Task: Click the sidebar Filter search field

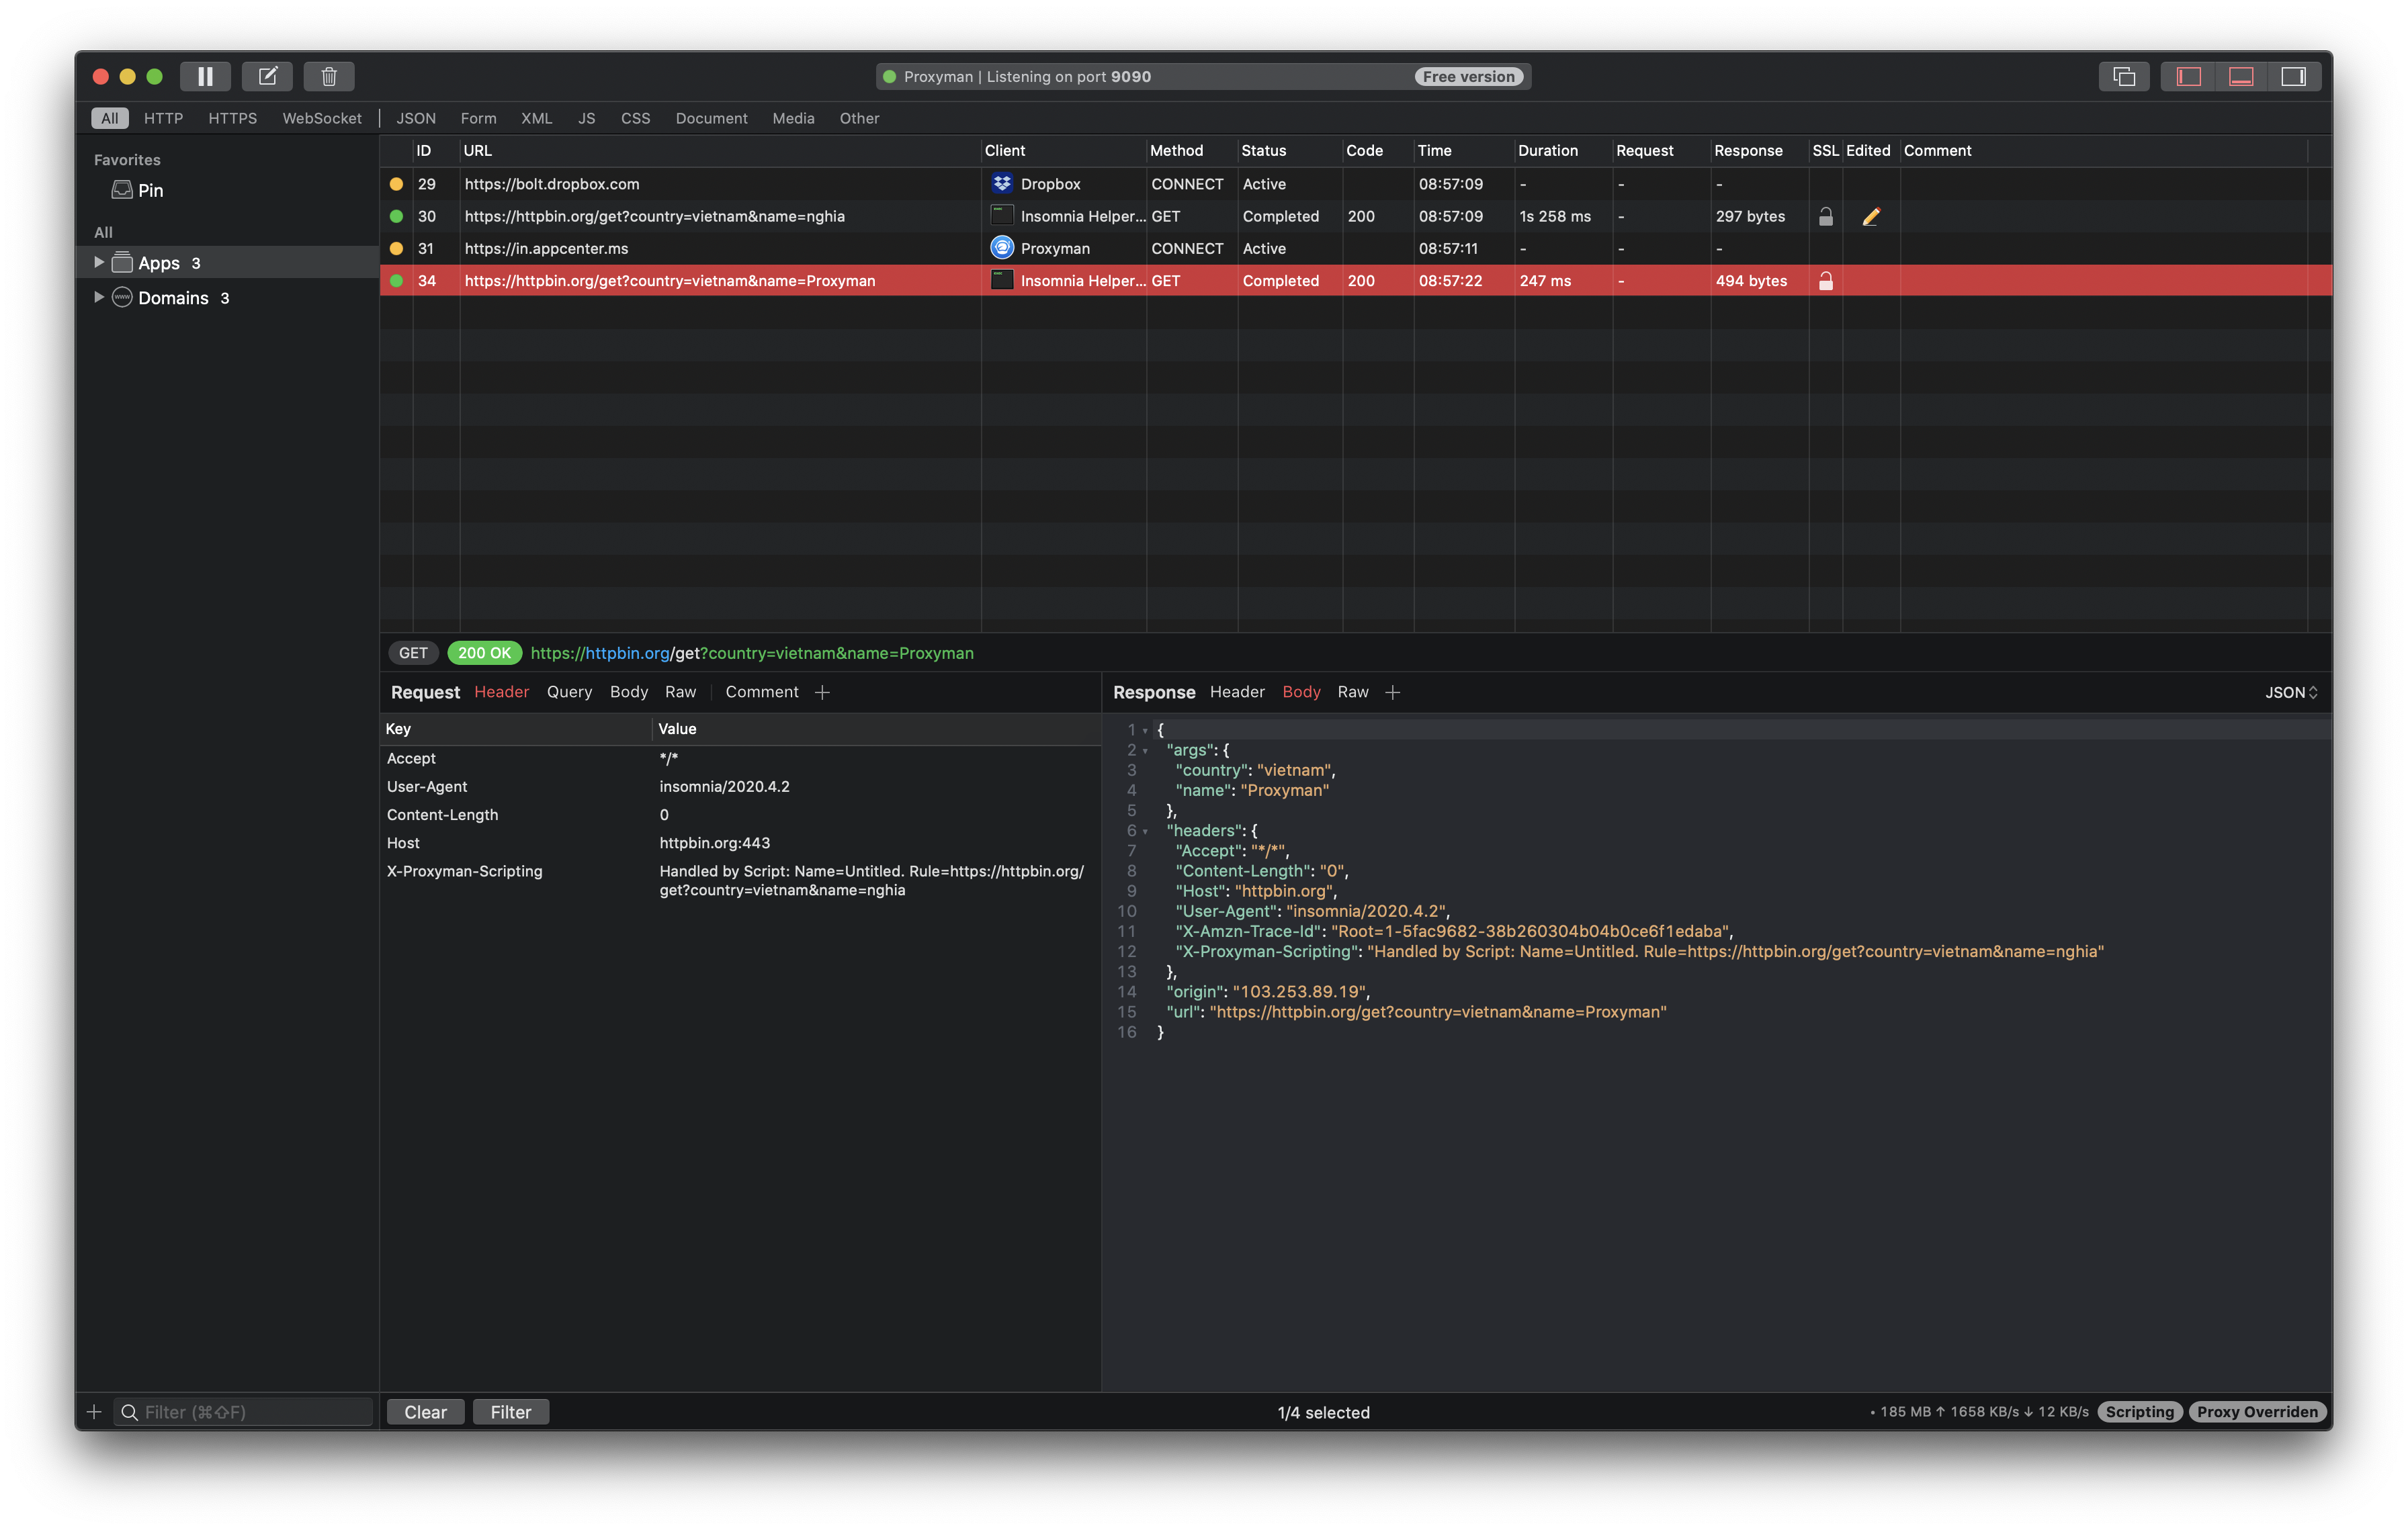Action: click(245, 1411)
